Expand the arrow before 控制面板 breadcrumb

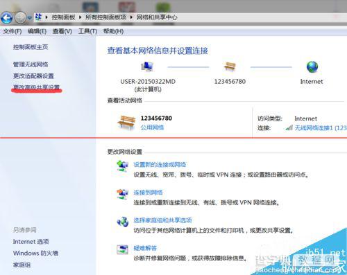tap(46, 17)
